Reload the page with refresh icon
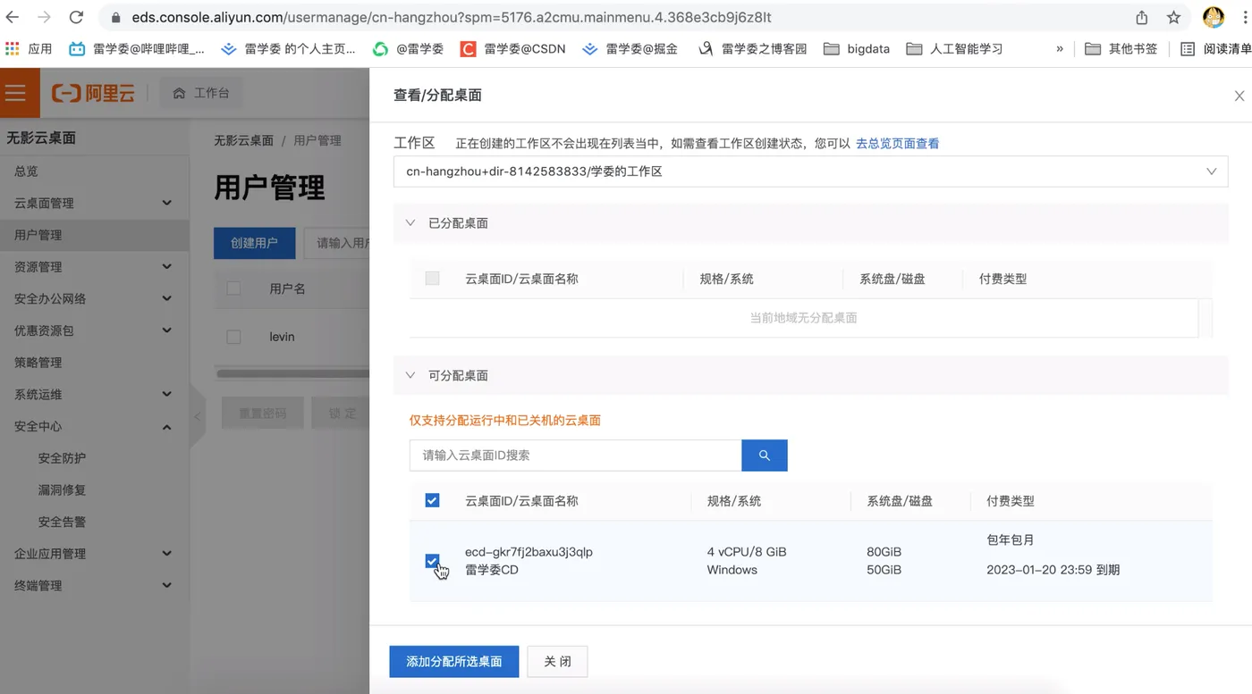 (x=76, y=17)
